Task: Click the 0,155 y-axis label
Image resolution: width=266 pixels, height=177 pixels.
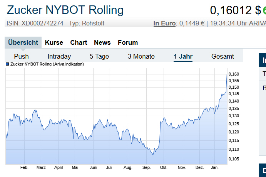Action: pos(234,81)
